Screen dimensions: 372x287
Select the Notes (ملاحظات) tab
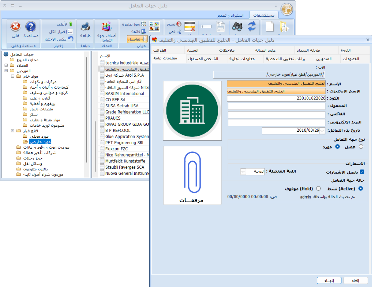point(227,50)
